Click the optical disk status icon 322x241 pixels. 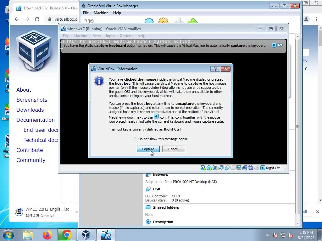[209, 168]
